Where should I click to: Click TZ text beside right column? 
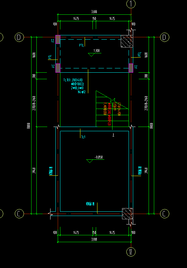(x=136, y=67)
